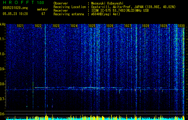Click the kHz axis unit label
Image resolution: width=188 pixels, height=120 pixels.
pyautogui.click(x=3, y=24)
